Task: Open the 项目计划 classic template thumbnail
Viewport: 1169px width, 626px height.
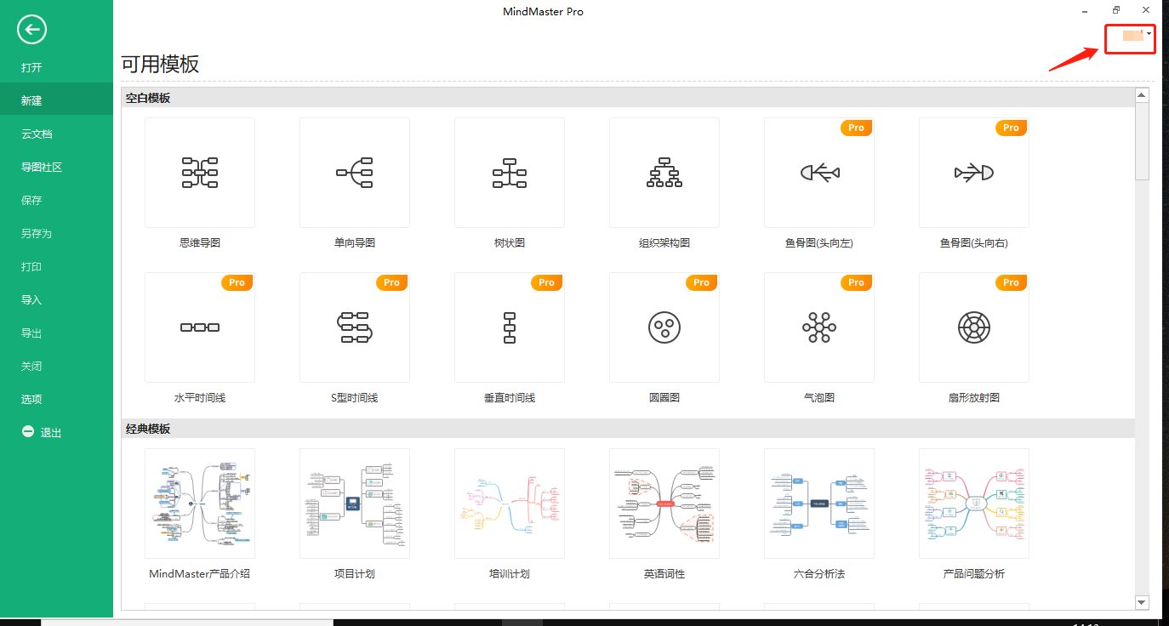Action: coord(355,504)
